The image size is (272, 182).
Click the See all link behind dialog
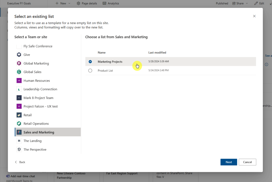pyautogui.click(x=268, y=56)
